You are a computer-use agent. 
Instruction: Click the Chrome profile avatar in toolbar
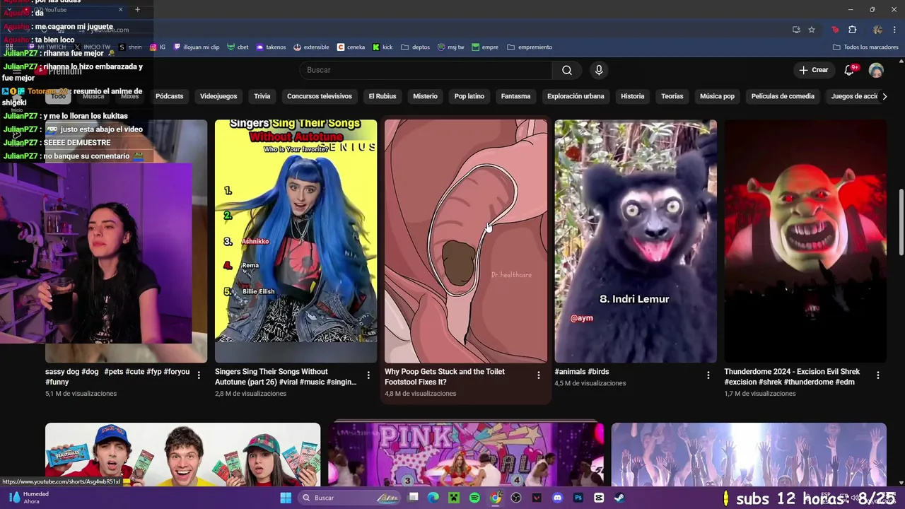pyautogui.click(x=877, y=30)
